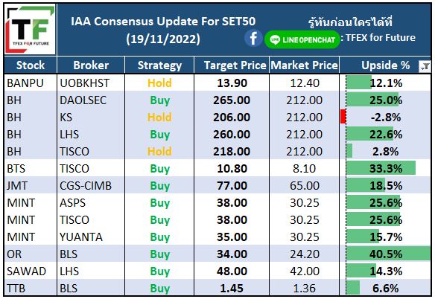Click the red -2.8% upside bar
The height and width of the screenshot is (299, 435).
coord(343,117)
